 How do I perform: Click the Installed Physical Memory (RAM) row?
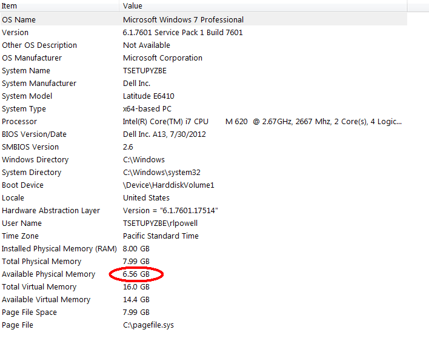[56, 249]
